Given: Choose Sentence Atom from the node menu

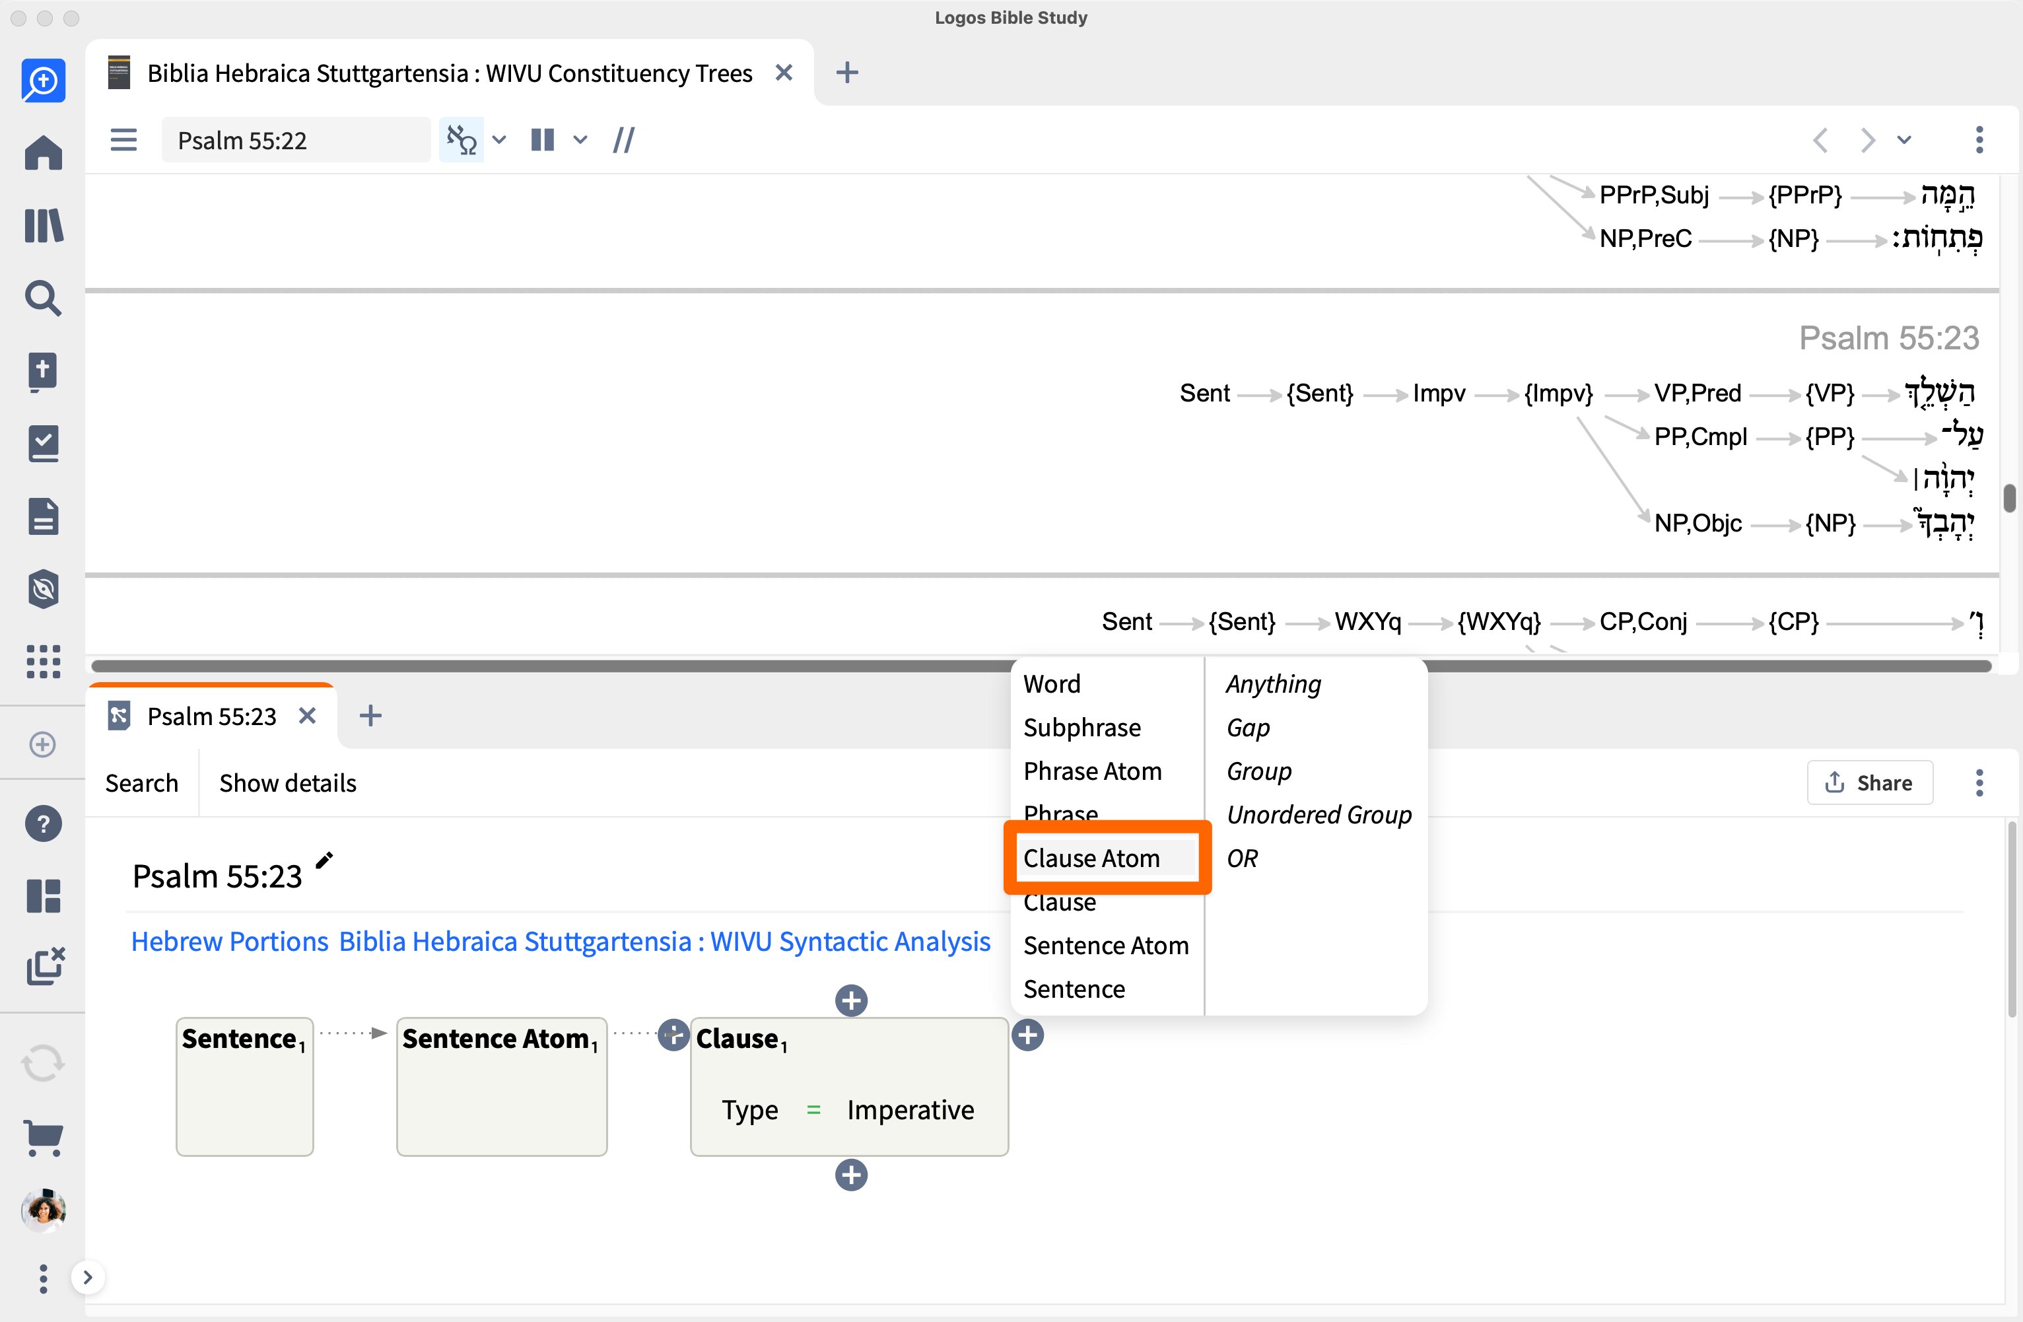Looking at the screenshot, I should pyautogui.click(x=1106, y=946).
